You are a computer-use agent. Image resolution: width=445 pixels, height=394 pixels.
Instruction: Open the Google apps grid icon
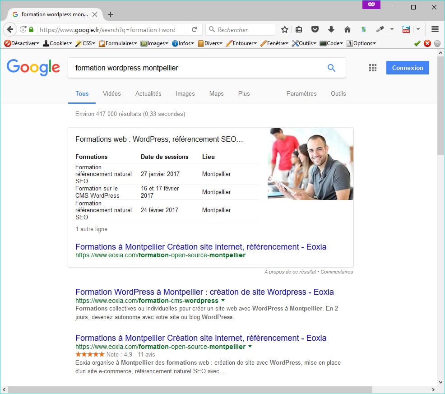(373, 68)
